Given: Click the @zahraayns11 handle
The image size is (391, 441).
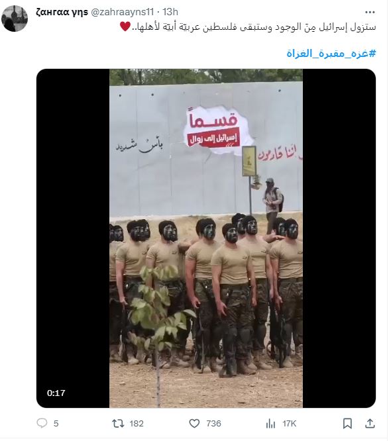Looking at the screenshot, I should point(123,12).
